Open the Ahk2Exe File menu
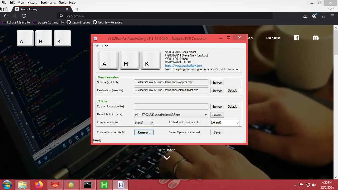 point(96,46)
